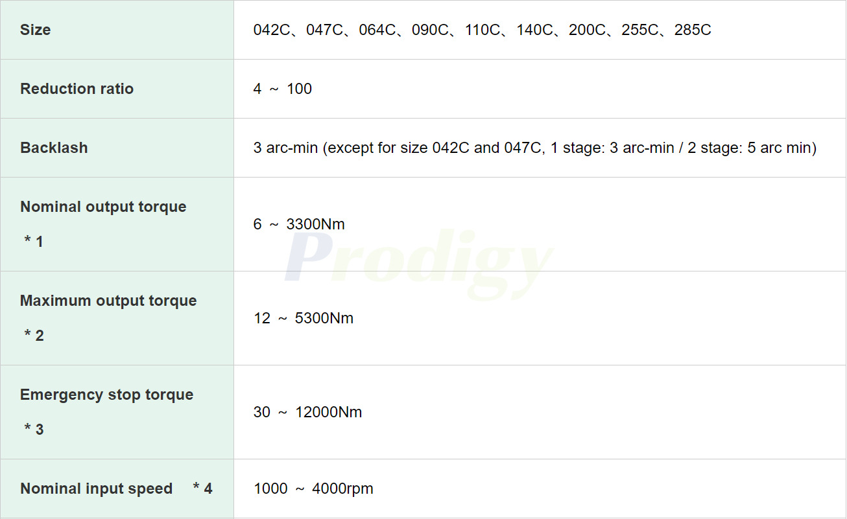The width and height of the screenshot is (847, 519).
Task: Select the Reduction ratio label
Action: pos(77,89)
